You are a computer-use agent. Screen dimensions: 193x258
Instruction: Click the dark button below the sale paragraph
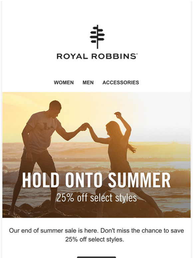click(x=96, y=257)
